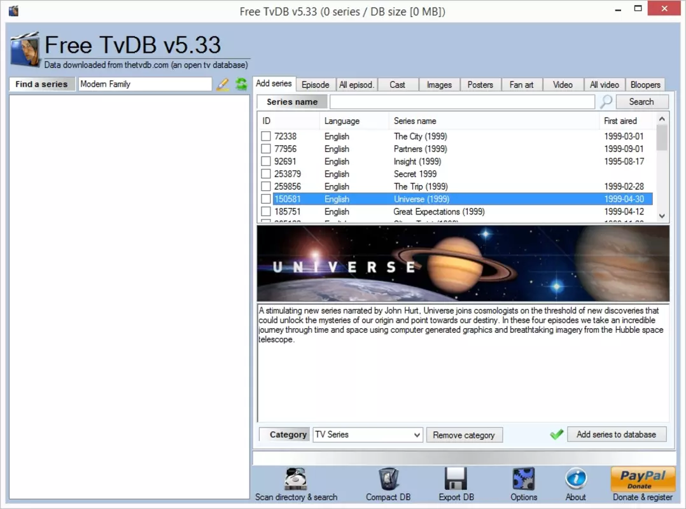686x509 pixels.
Task: Click the green checkmark icon near Add series
Action: (x=556, y=434)
